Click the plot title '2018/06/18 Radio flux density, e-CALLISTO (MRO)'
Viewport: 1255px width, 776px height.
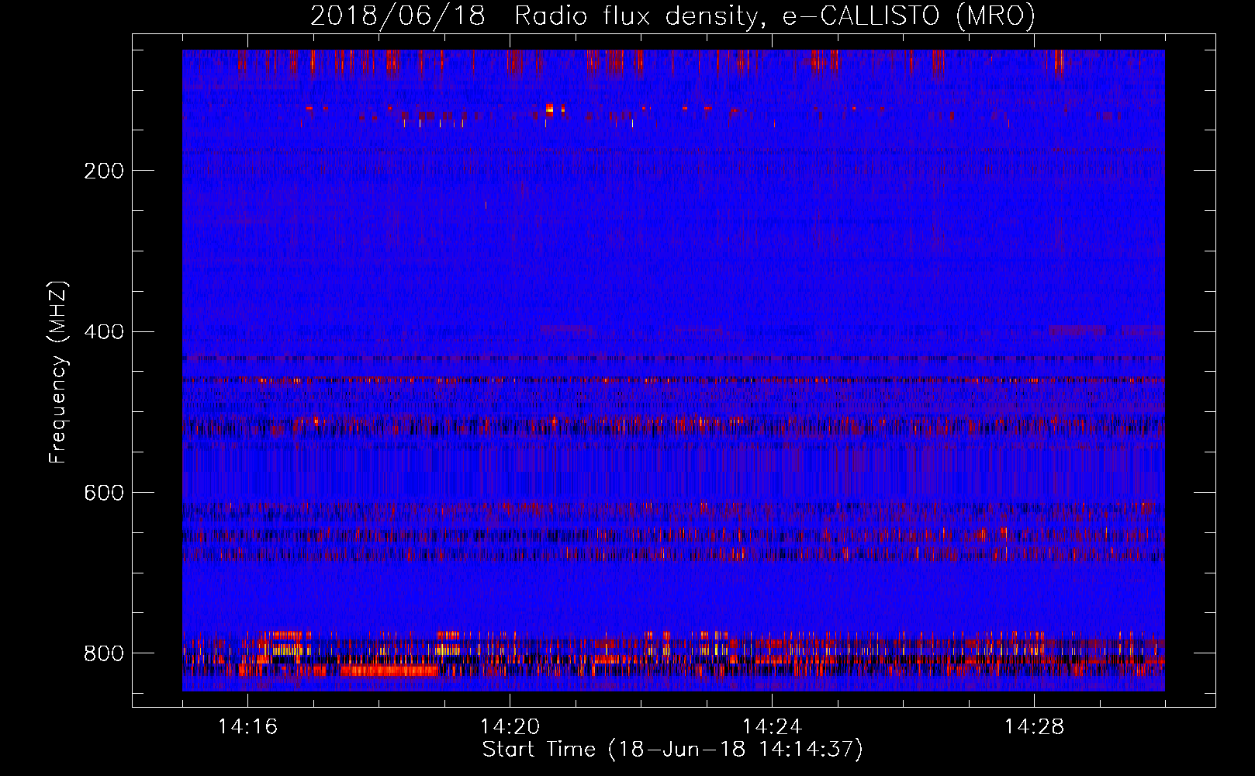coord(672,16)
